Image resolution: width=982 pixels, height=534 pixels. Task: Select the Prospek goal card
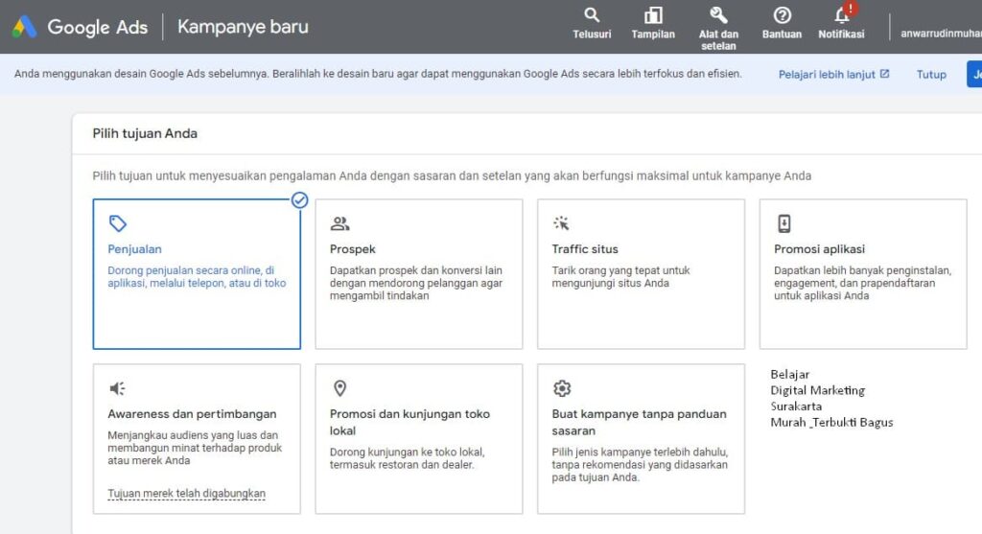point(419,274)
